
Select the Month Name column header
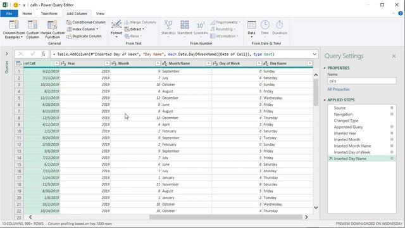(x=179, y=63)
